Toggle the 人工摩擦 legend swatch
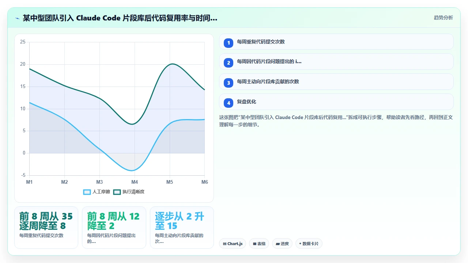 tap(87, 192)
